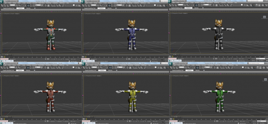Schematic View icon in black suit window
268x124 pixels.
click(x=259, y=5)
